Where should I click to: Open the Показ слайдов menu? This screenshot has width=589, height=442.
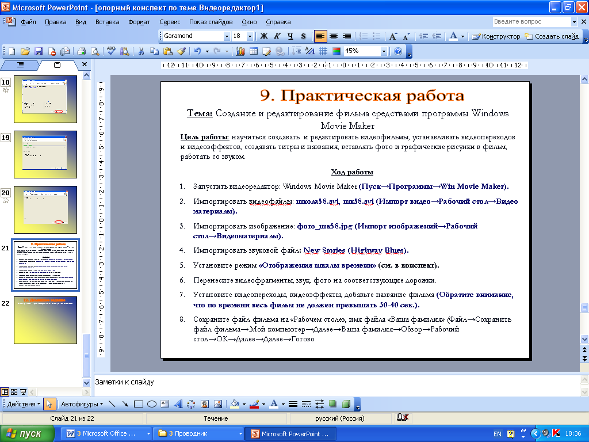coord(211,22)
